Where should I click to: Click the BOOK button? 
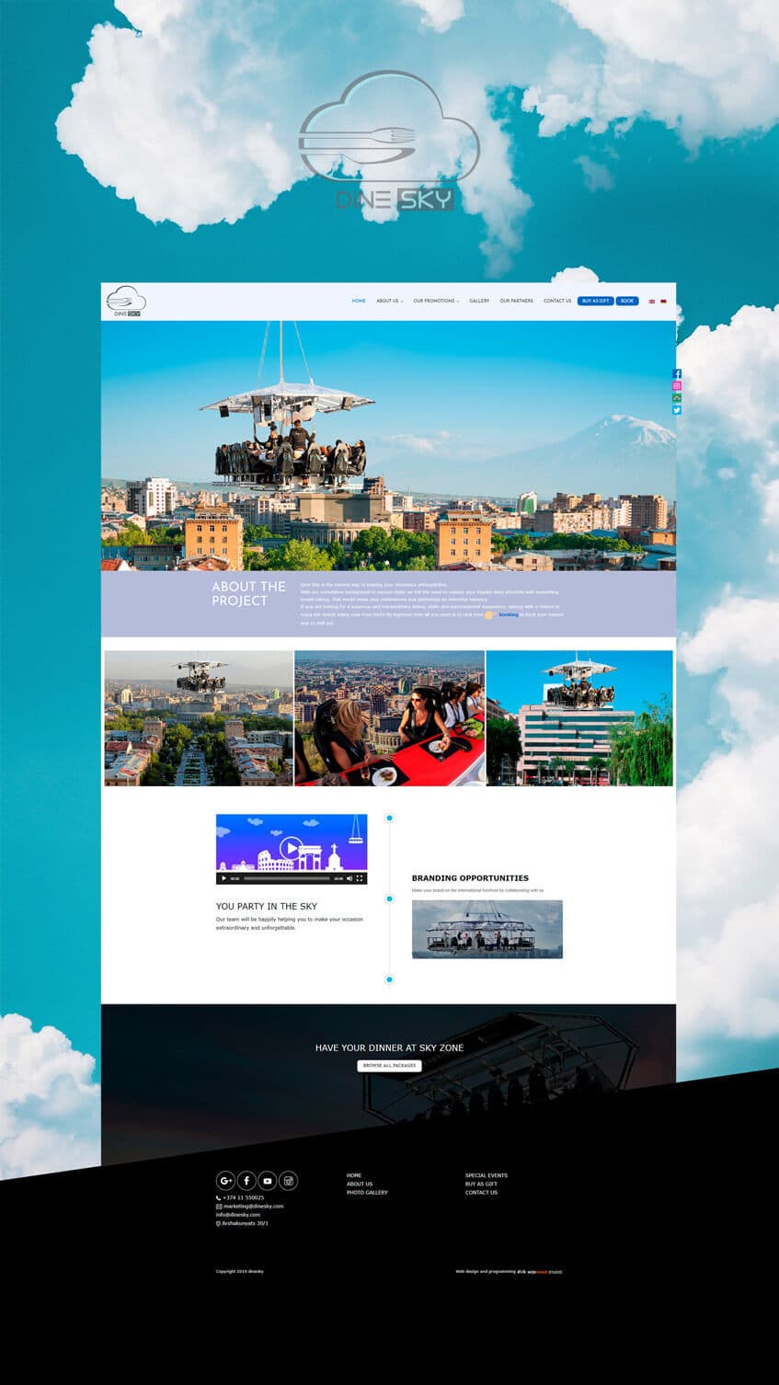tap(626, 301)
